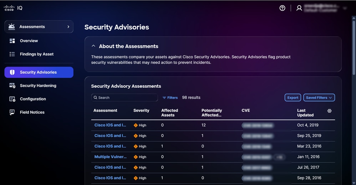Open the advisory updated Sep 28, 2016
Viewport: 356px width, 185px height.
(110, 178)
